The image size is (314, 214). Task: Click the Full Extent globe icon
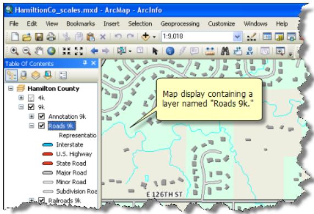pos(51,51)
